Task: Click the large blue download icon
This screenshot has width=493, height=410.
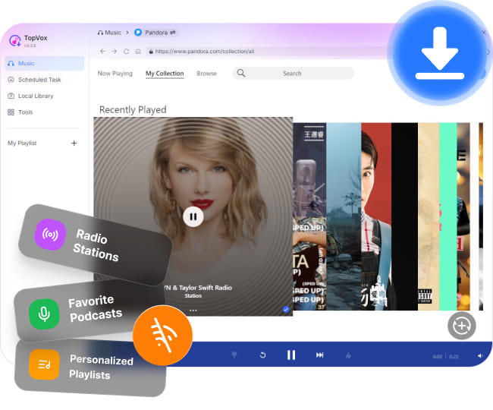Action: pyautogui.click(x=440, y=53)
